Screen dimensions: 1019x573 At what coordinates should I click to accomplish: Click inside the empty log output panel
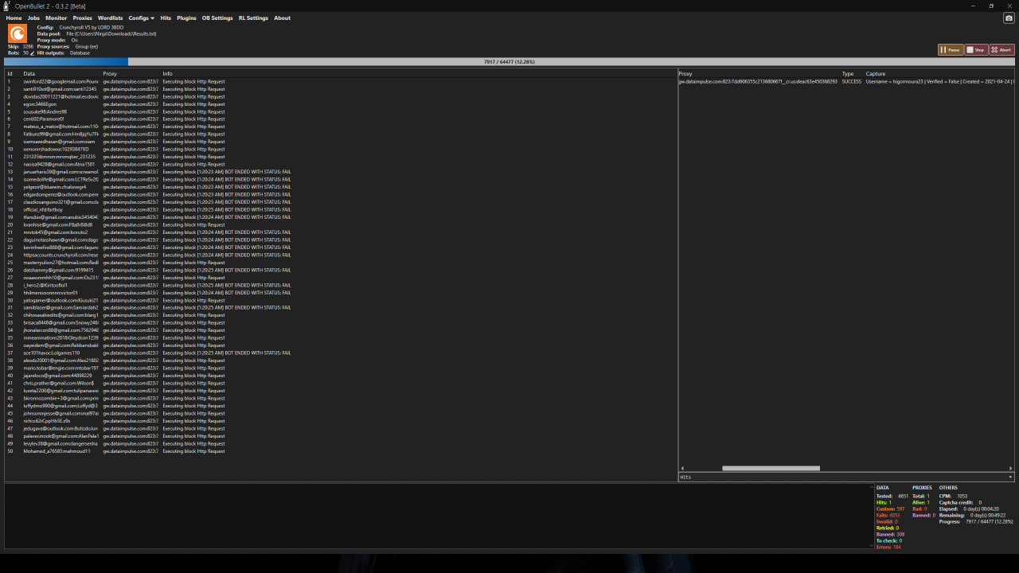click(435, 516)
